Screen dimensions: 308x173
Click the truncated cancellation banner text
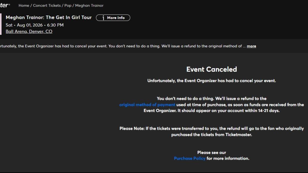122,46
